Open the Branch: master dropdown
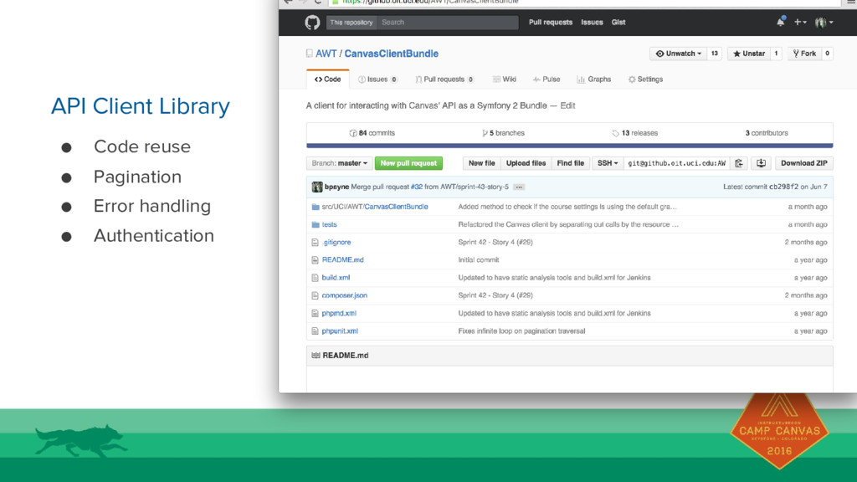Image resolution: width=857 pixels, height=482 pixels. [x=340, y=163]
